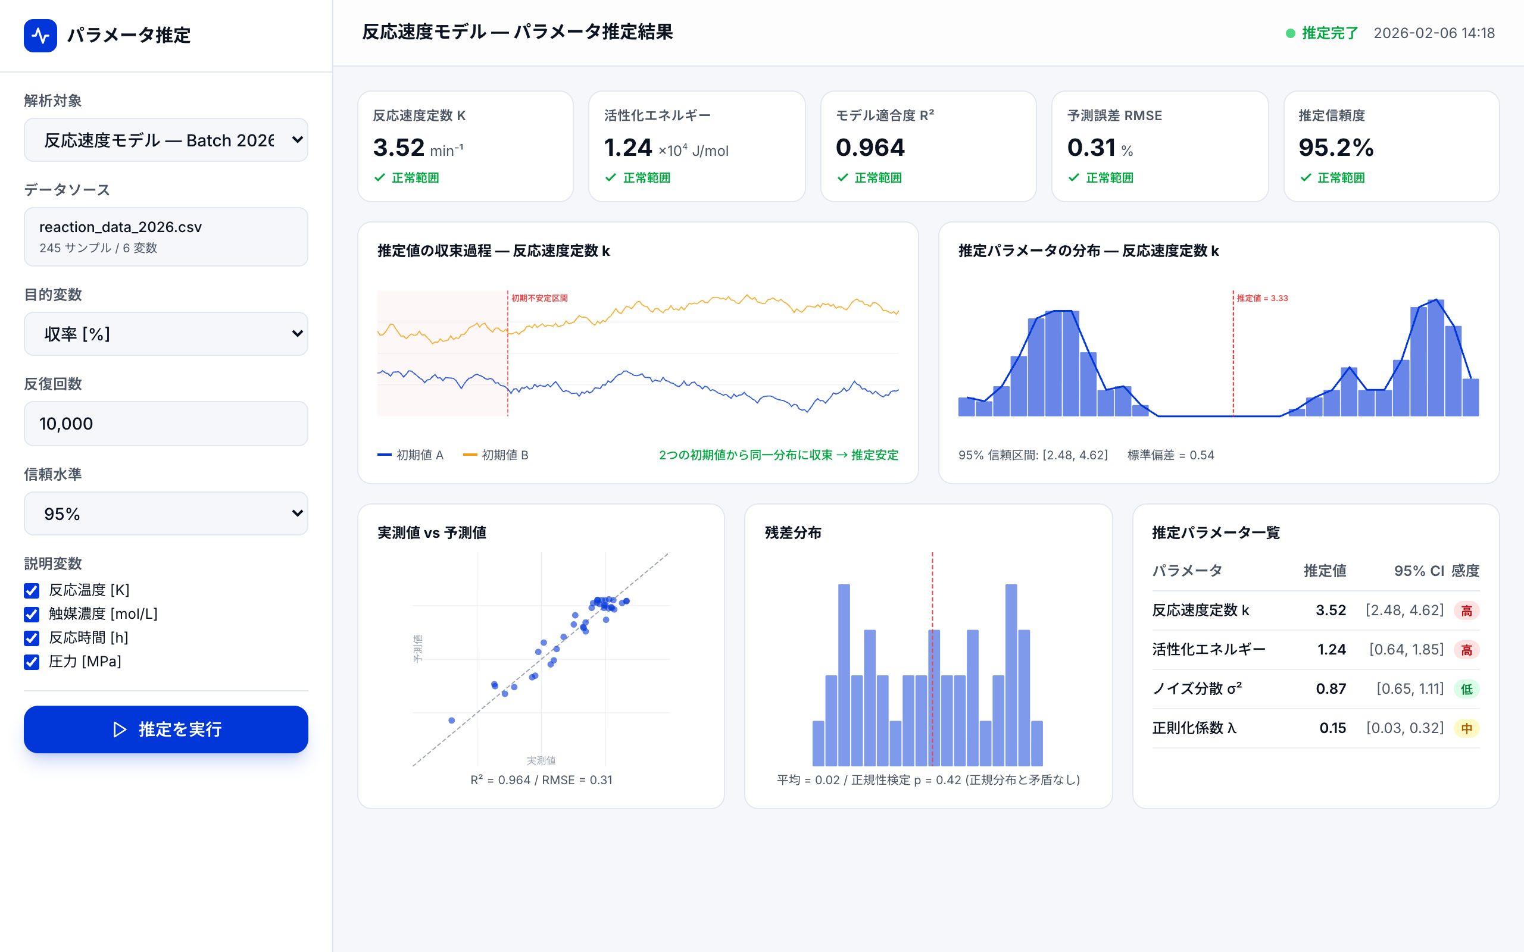This screenshot has width=1524, height=952.
Task: Click the waveform app logo icon
Action: [x=40, y=36]
